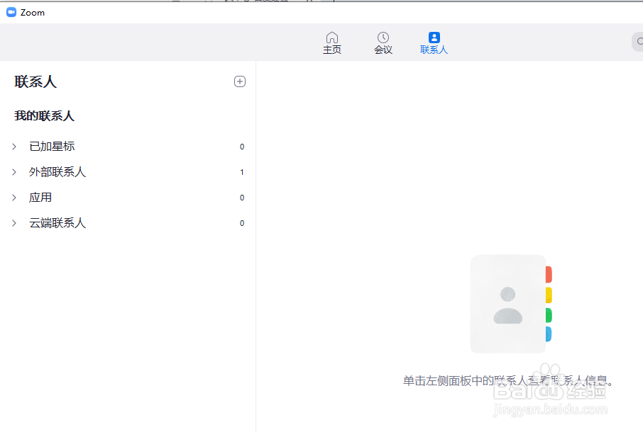
Task: Select the 外部联系人 contact group label
Action: [57, 171]
